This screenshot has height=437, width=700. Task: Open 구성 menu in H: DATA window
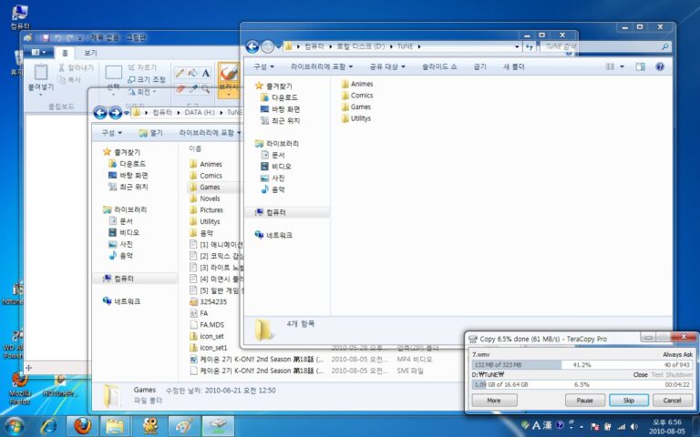(x=111, y=133)
